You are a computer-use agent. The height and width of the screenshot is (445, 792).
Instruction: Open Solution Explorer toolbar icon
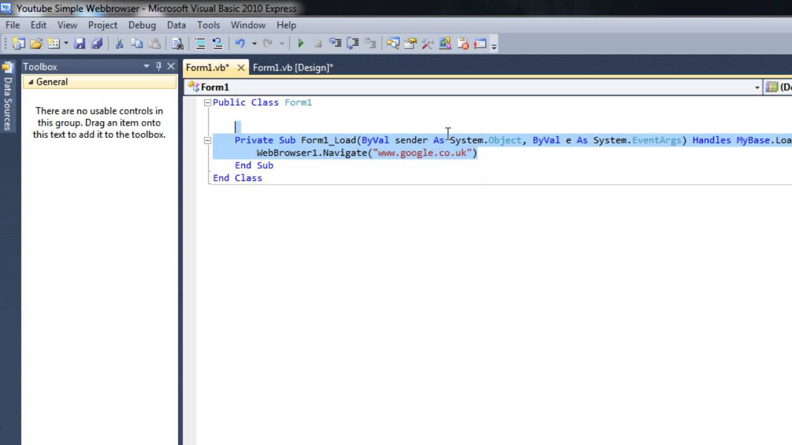(x=393, y=43)
